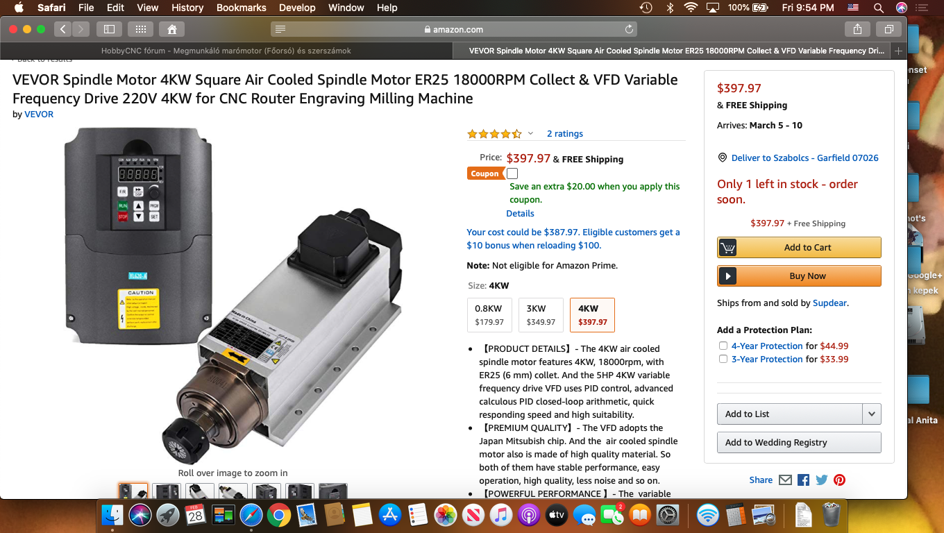Click the Share icon in Safari's toolbar
This screenshot has width=944, height=533.
858,29
